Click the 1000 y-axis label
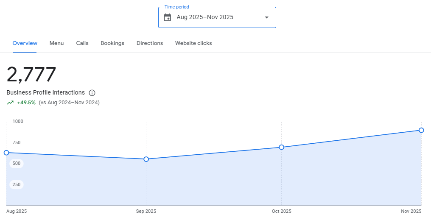Viewport: 431px width, 220px height. pyautogui.click(x=18, y=121)
